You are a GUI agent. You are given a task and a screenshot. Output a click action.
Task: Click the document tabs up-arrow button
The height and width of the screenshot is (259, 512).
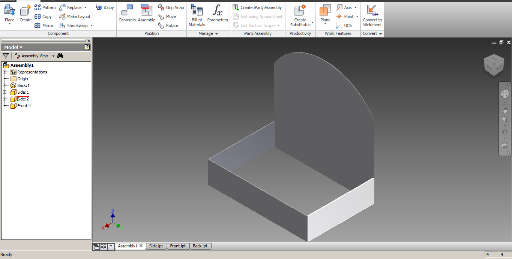point(111,246)
